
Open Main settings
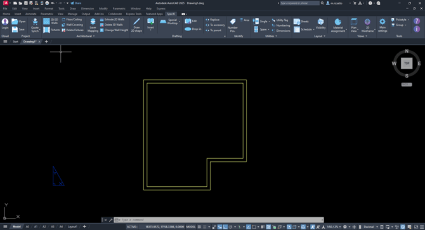pyautogui.click(x=383, y=25)
